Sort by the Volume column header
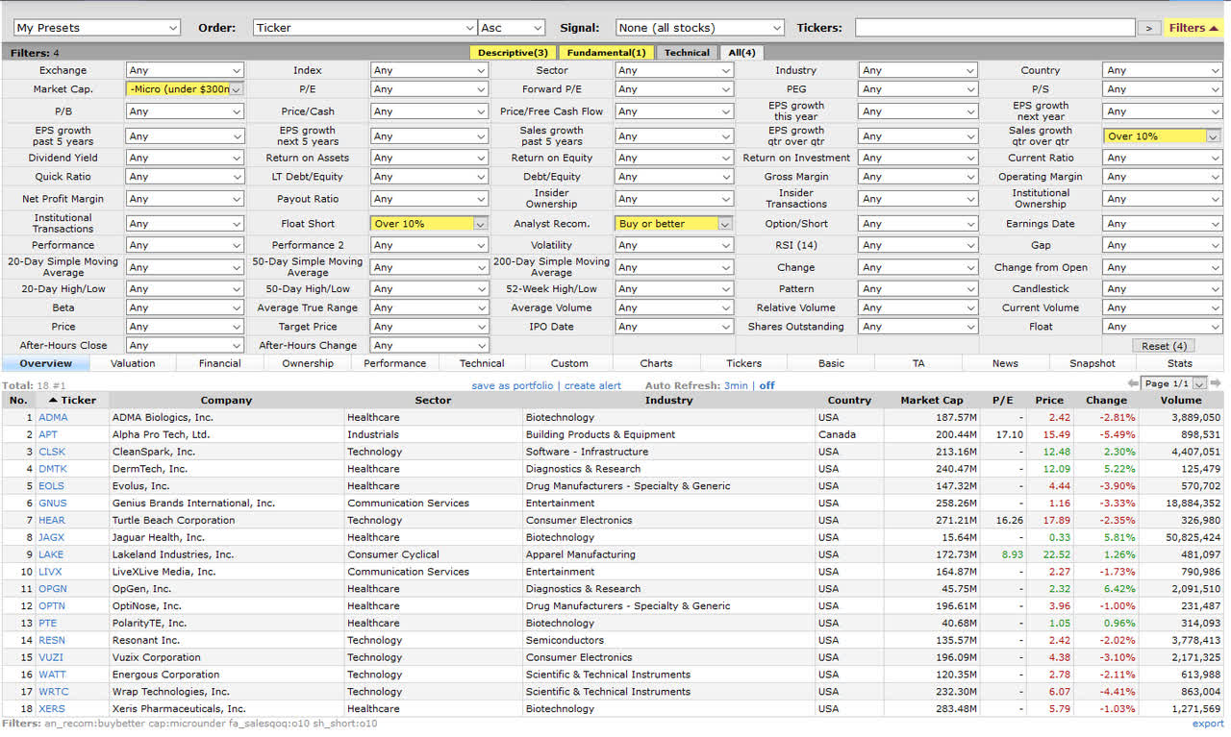Image resolution: width=1231 pixels, height=737 pixels. (1181, 400)
